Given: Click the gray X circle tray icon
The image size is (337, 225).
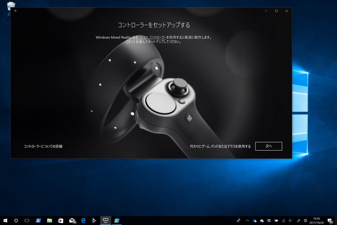Looking at the screenshot, I should [x=305, y=221].
